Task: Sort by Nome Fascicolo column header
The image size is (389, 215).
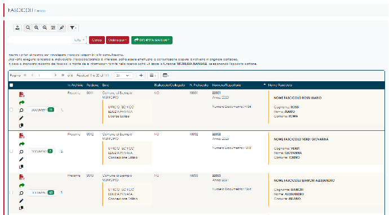Action: tap(280, 85)
